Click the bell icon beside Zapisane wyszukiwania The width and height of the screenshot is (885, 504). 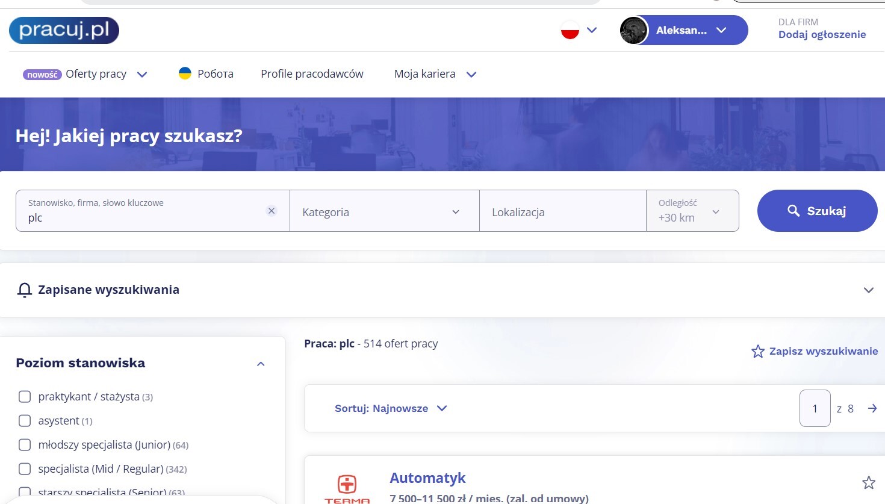[x=24, y=290]
